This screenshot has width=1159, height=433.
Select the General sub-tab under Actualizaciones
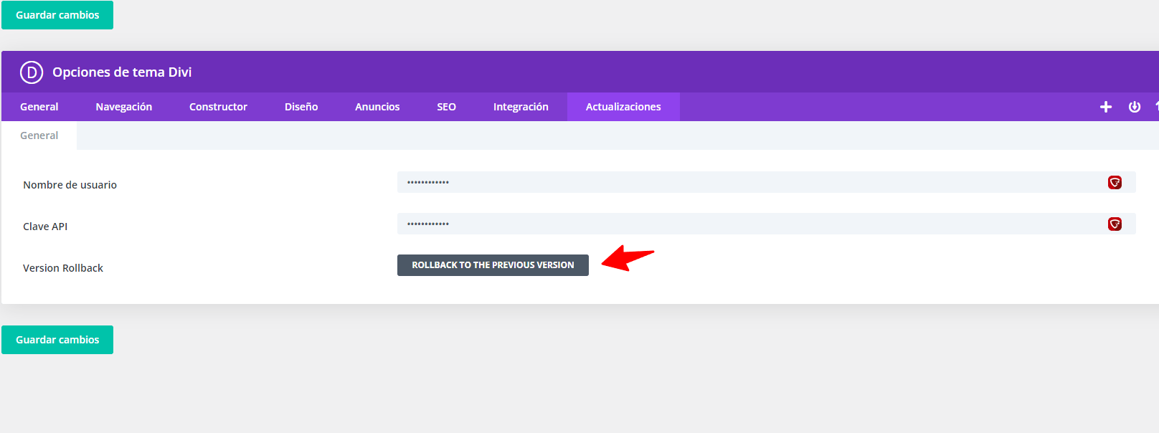click(39, 135)
